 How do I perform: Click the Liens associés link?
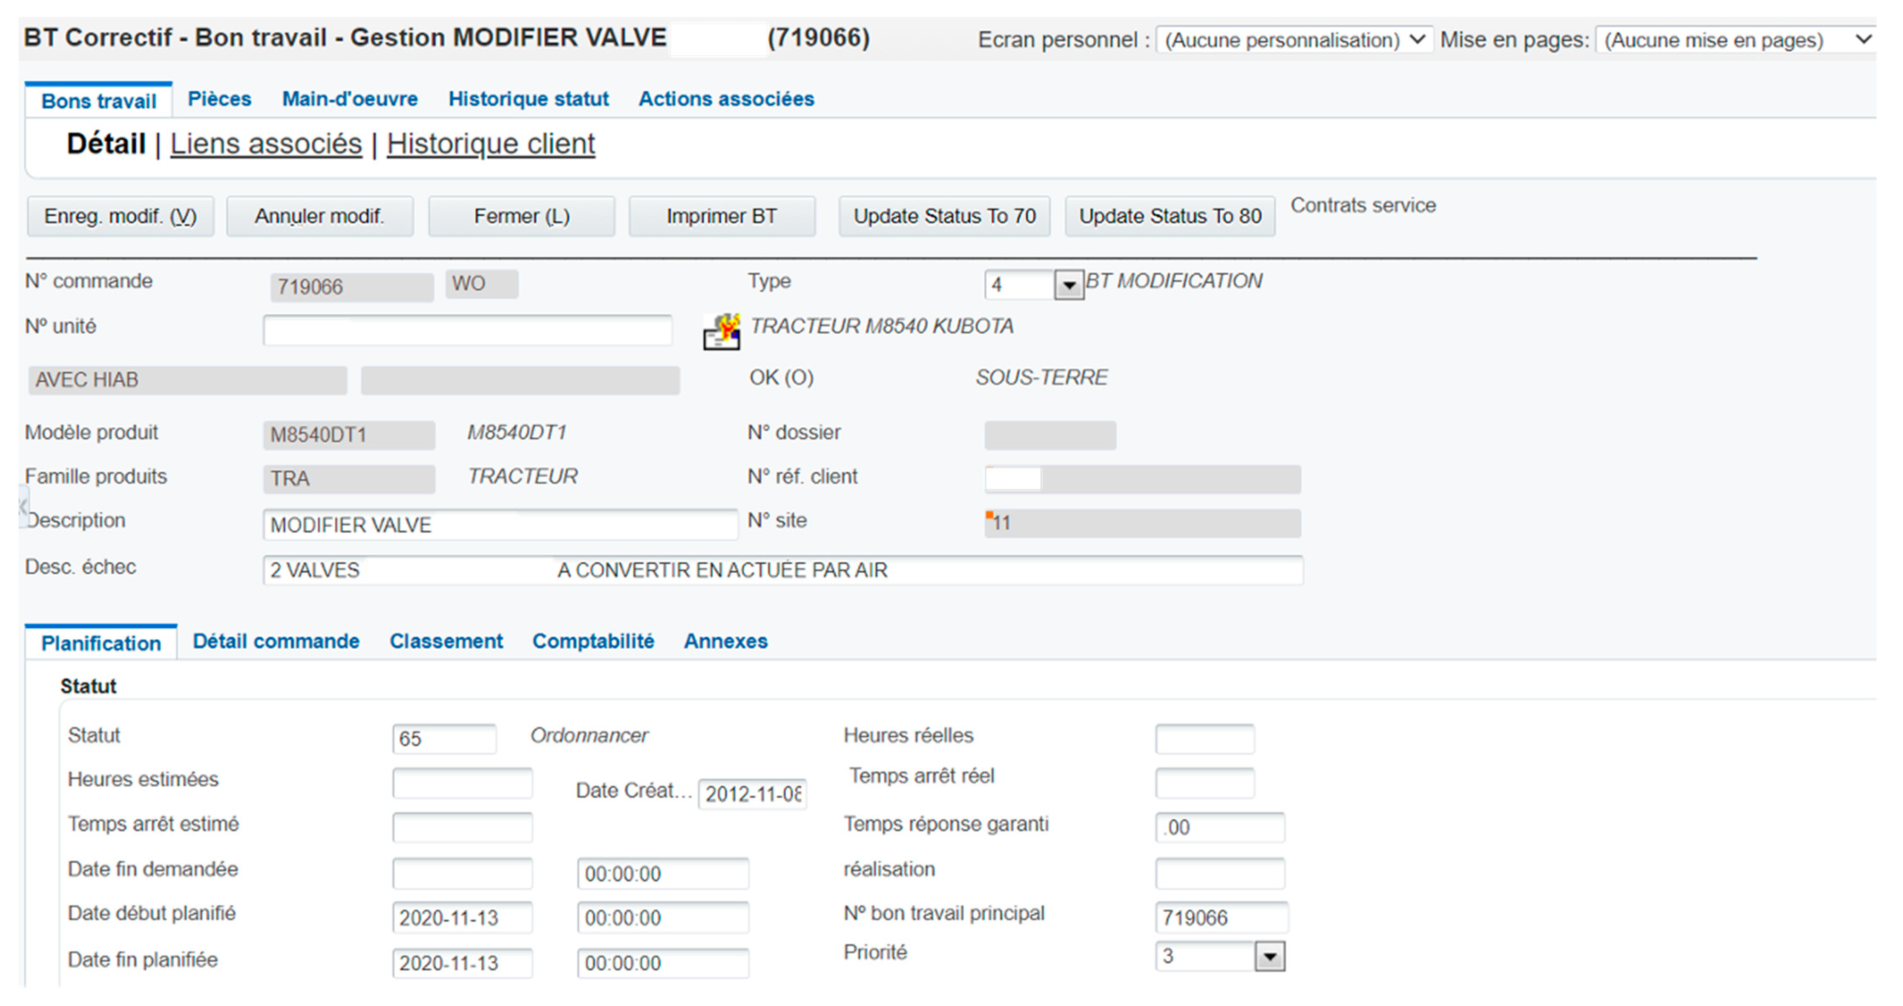pyautogui.click(x=266, y=144)
